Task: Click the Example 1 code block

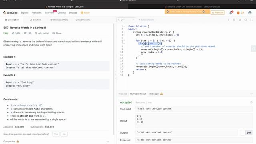Action: click(x=56, y=66)
